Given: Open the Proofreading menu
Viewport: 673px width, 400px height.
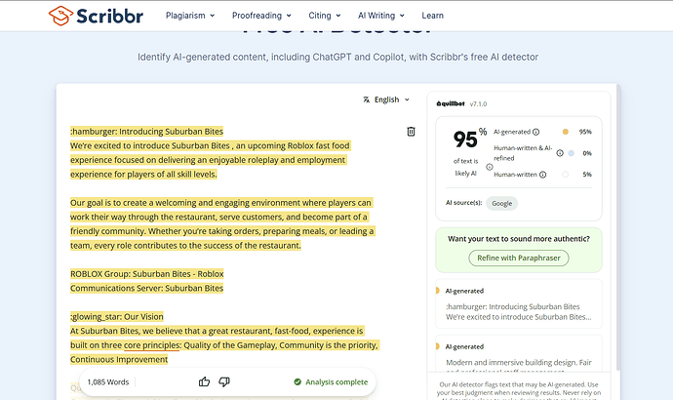Looking at the screenshot, I should click(x=261, y=16).
